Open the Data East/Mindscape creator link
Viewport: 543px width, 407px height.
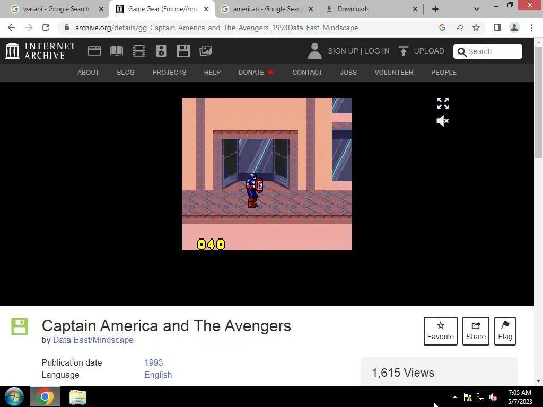(93, 340)
